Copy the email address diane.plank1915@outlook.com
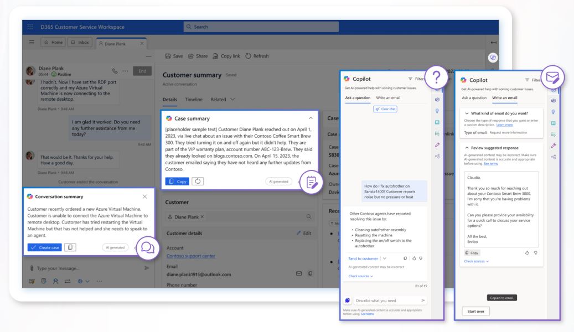This screenshot has height=332, width=574. click(x=310, y=273)
